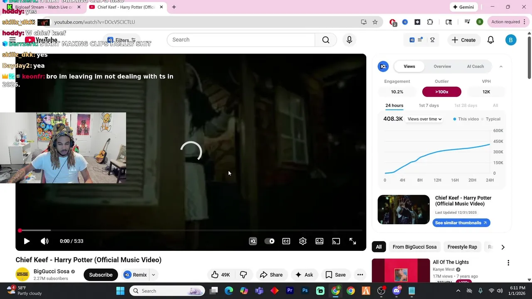532x299 pixels.
Task: Switch to theater mode
Action: coord(320,241)
